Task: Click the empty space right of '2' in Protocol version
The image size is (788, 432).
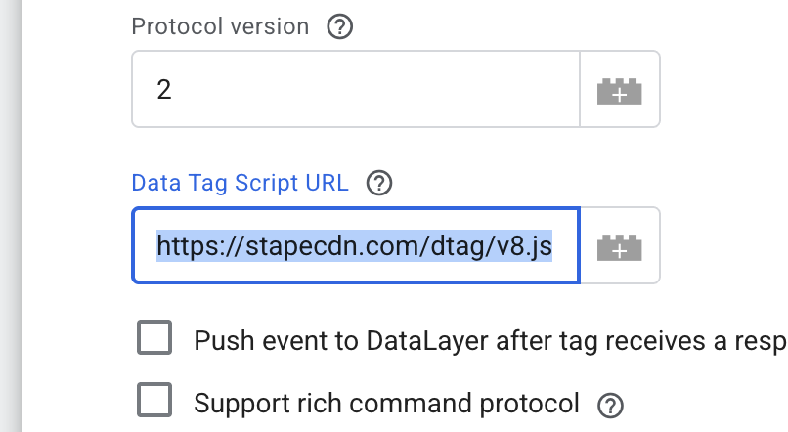Action: [391, 90]
